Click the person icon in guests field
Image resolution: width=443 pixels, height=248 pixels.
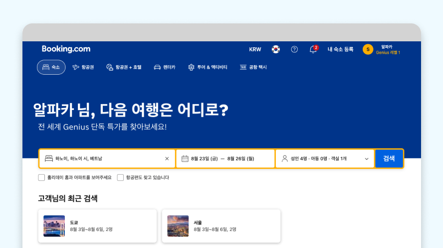pos(285,158)
